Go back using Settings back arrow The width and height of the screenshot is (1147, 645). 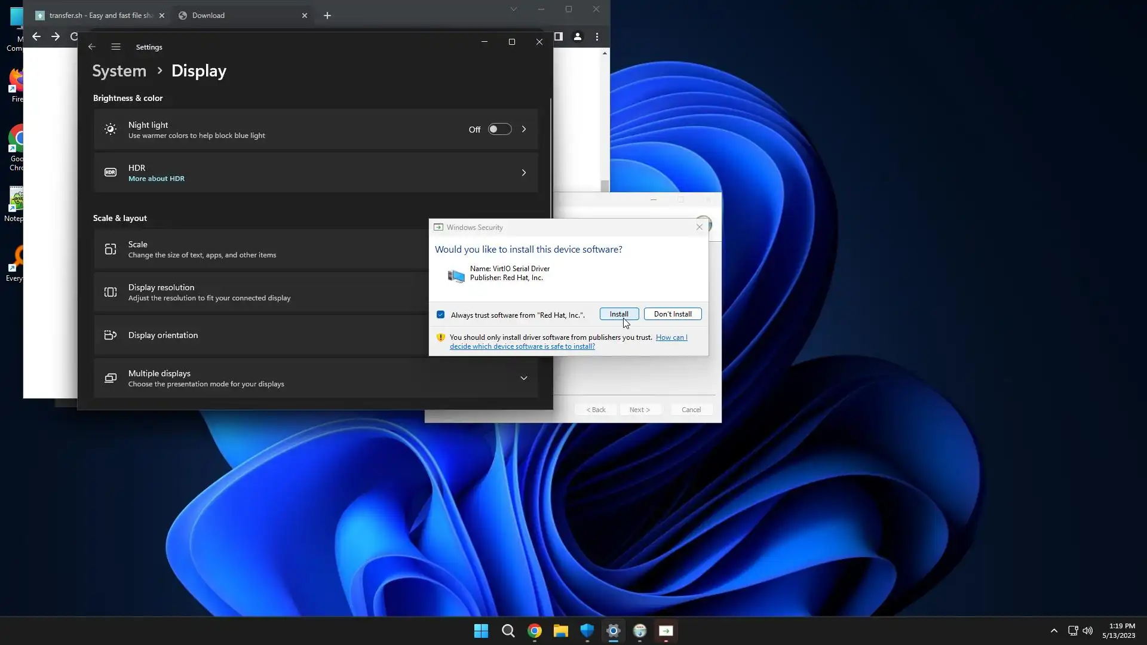point(91,47)
